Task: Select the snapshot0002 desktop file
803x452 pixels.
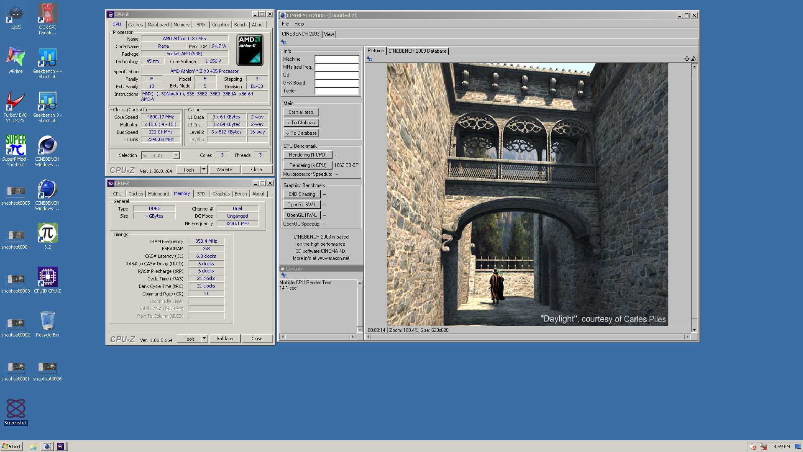Action: (x=15, y=327)
